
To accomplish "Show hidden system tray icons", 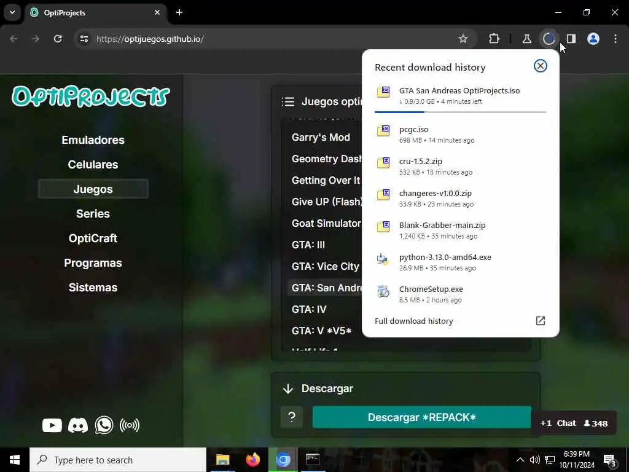I will (x=520, y=460).
